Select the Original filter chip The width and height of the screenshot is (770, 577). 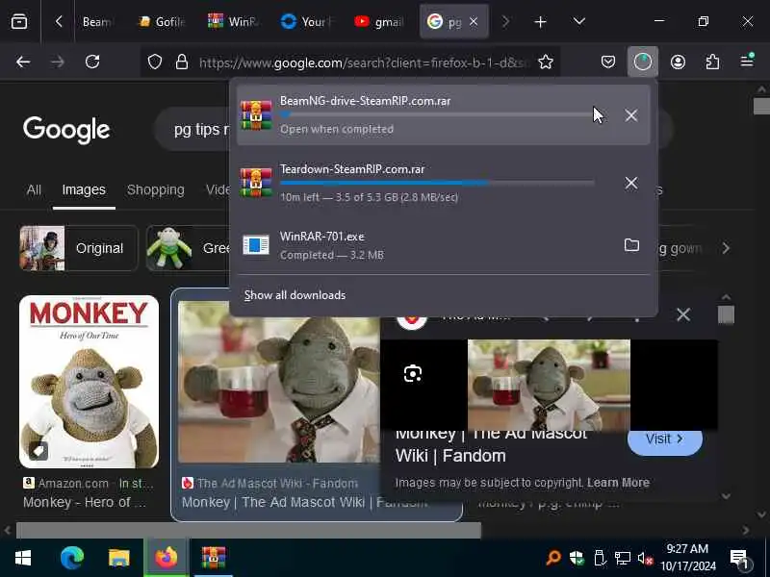click(79, 248)
